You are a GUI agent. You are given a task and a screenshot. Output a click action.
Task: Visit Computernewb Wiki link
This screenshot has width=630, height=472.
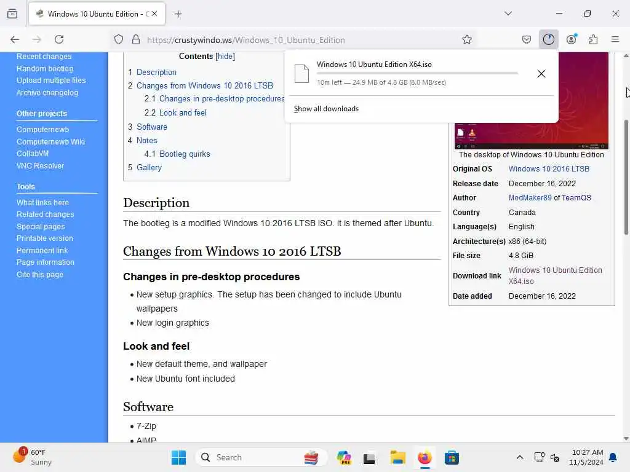click(x=50, y=142)
